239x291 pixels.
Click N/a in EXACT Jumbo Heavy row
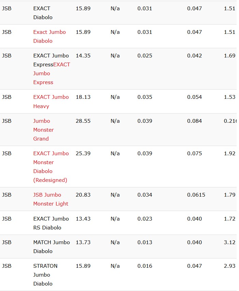pyautogui.click(x=115, y=97)
